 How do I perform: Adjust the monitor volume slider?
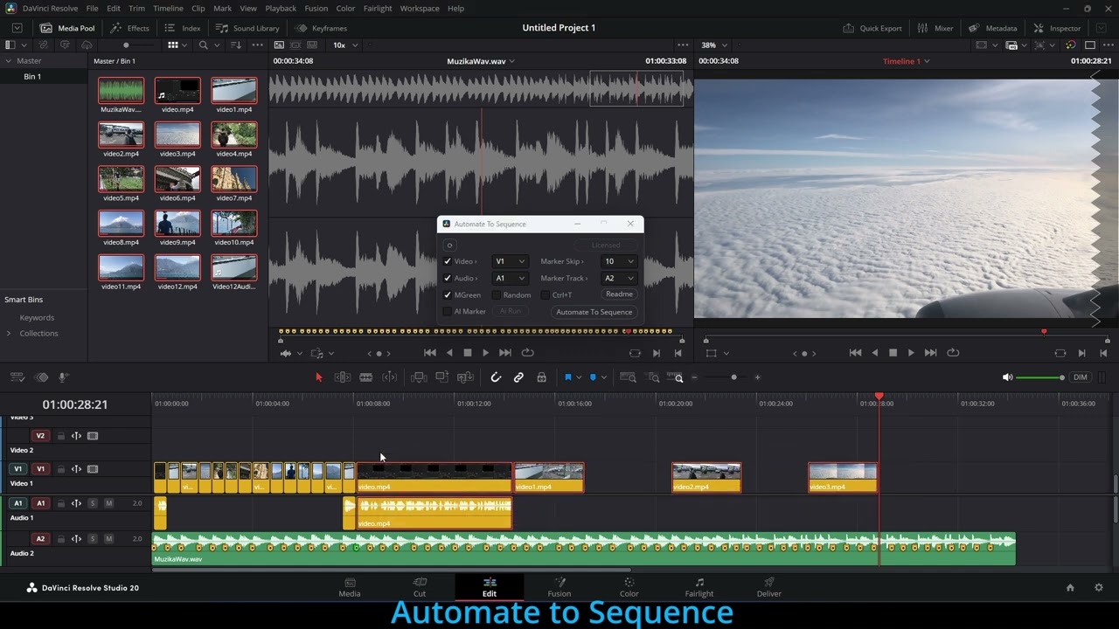(x=1040, y=377)
